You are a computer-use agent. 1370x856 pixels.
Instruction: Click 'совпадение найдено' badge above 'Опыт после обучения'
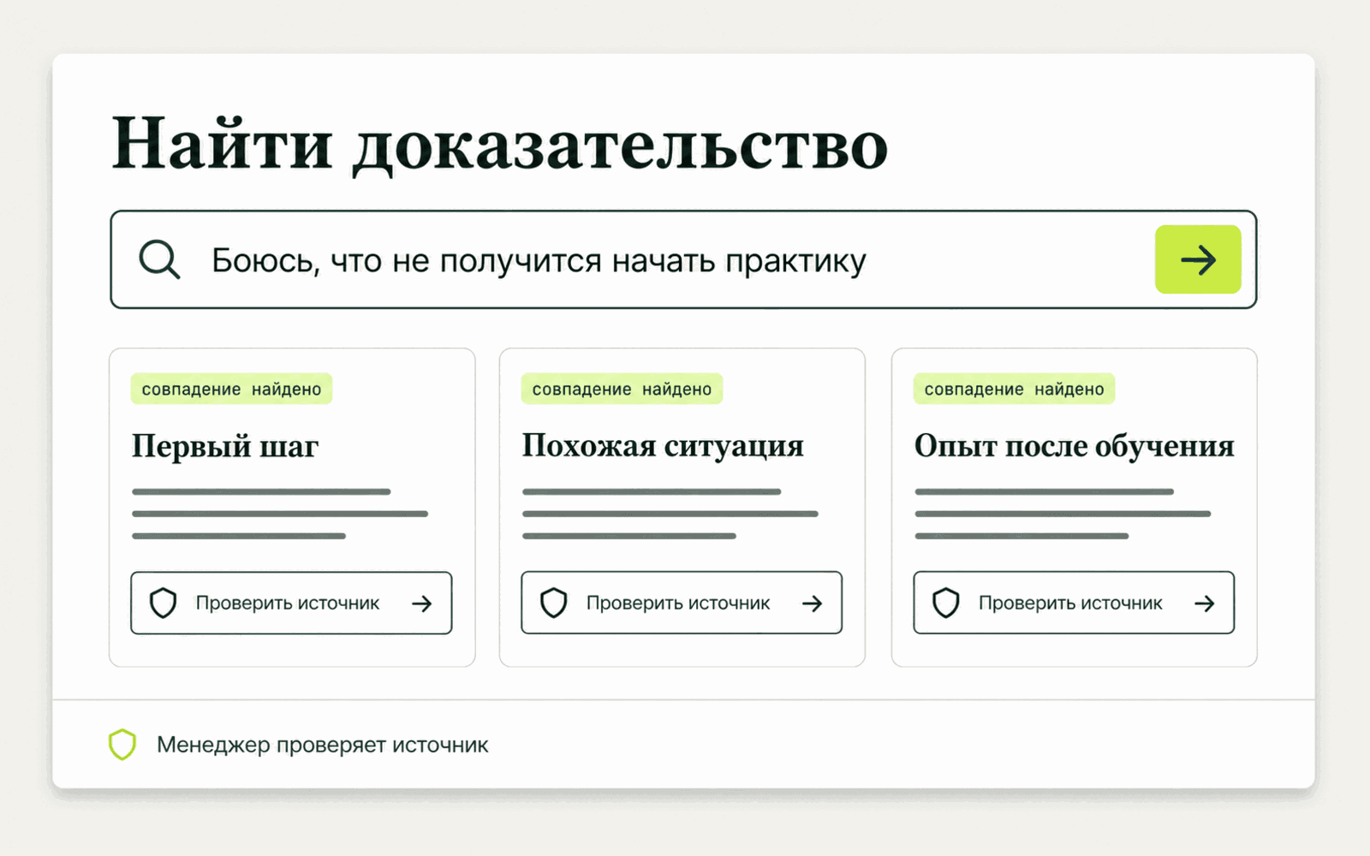(1014, 389)
